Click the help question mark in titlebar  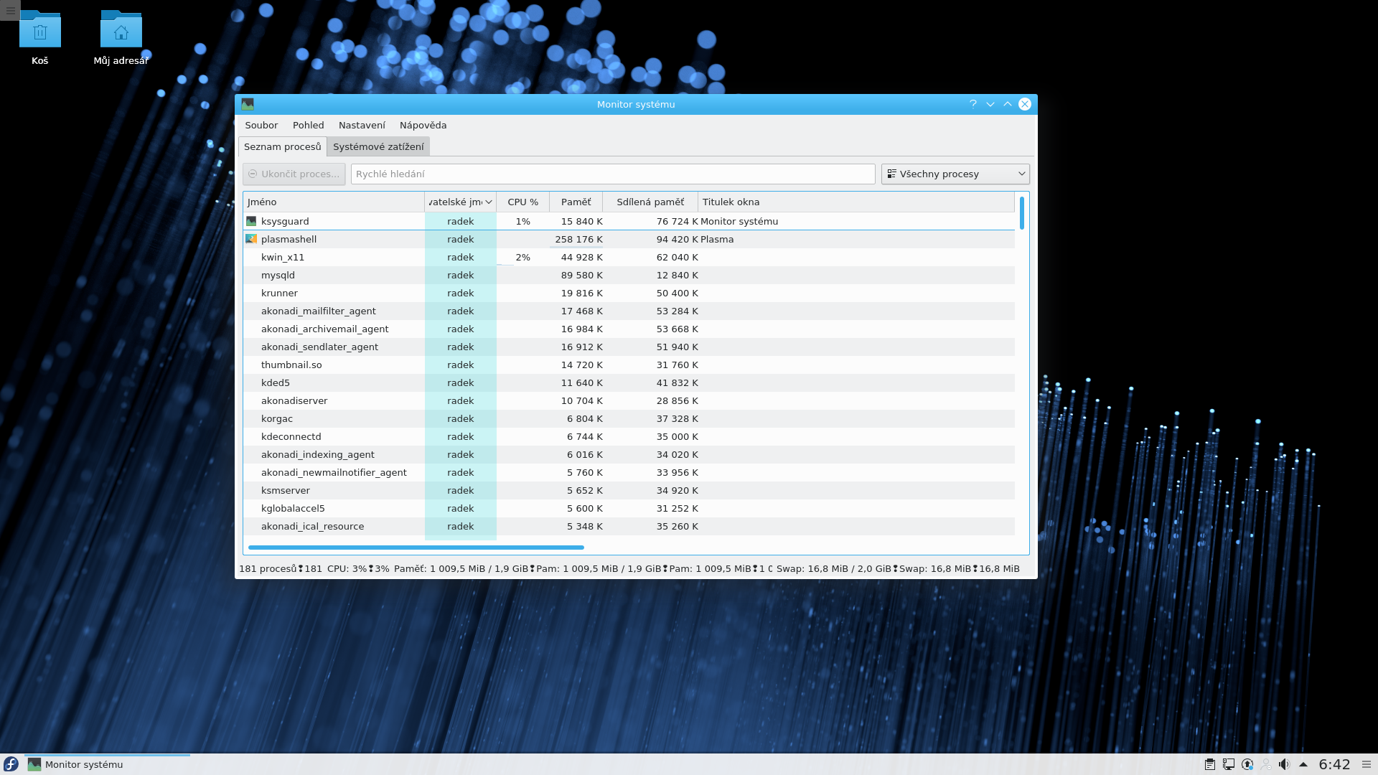(973, 104)
